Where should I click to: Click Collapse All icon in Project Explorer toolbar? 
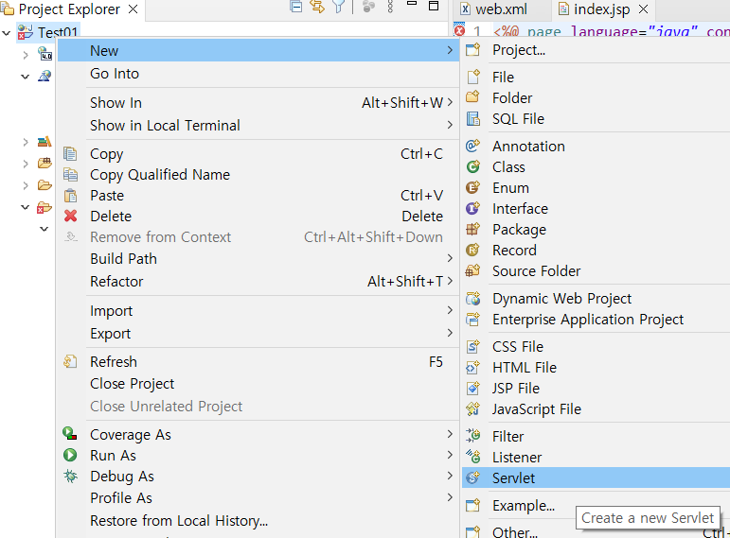(296, 6)
